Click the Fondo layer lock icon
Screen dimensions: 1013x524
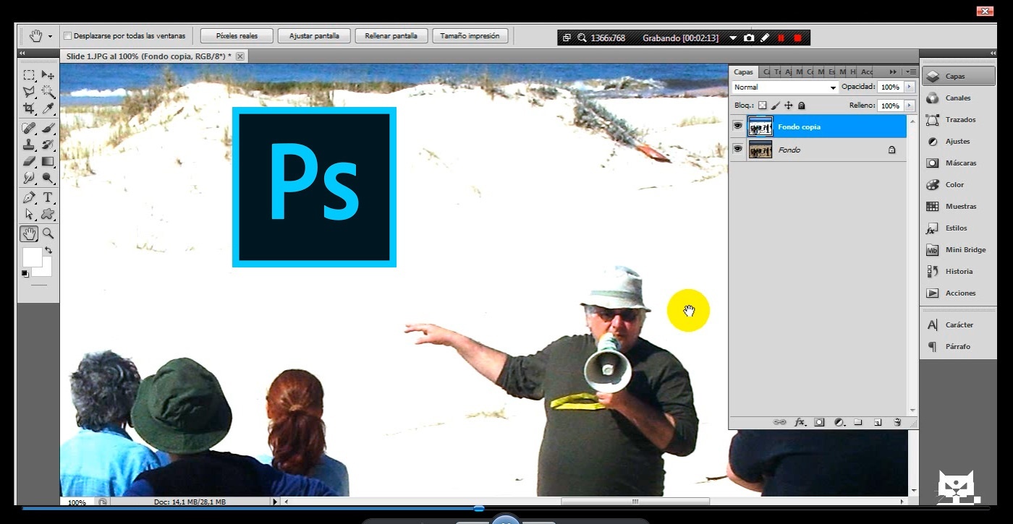891,150
